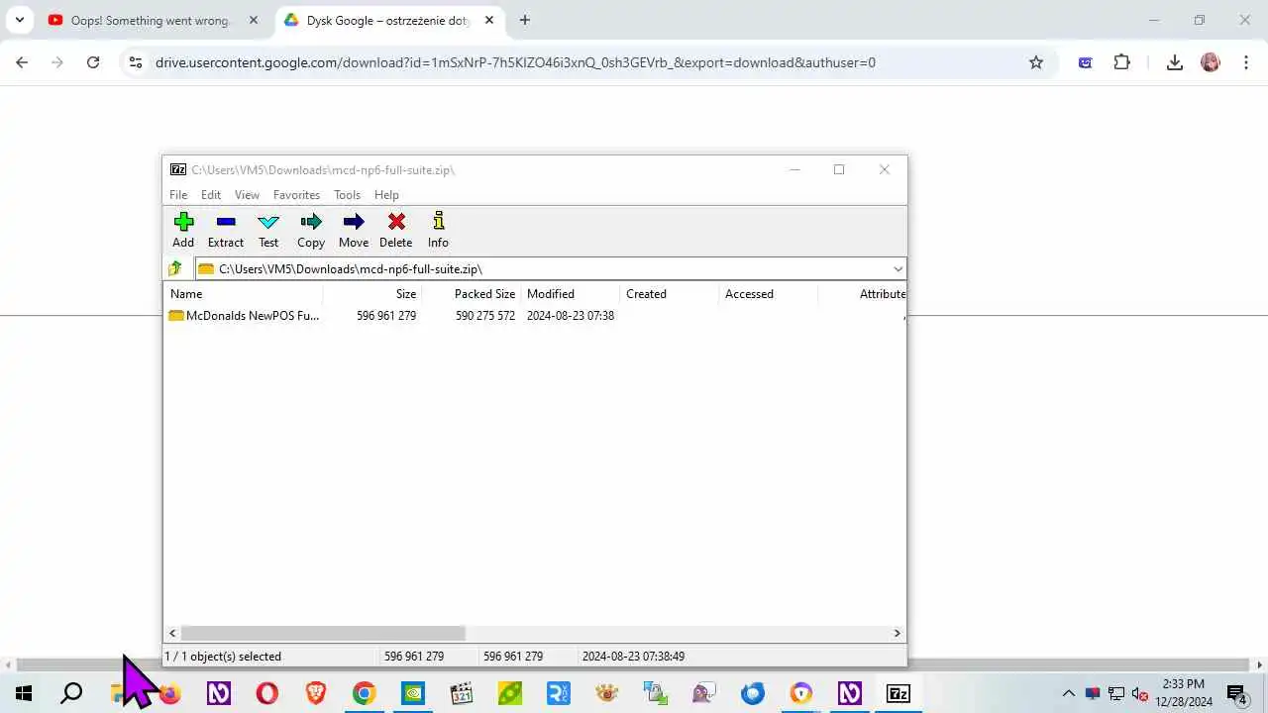This screenshot has height=713, width=1268.
Task: Open Media Player Classic 321 from taskbar
Action: [x=462, y=693]
